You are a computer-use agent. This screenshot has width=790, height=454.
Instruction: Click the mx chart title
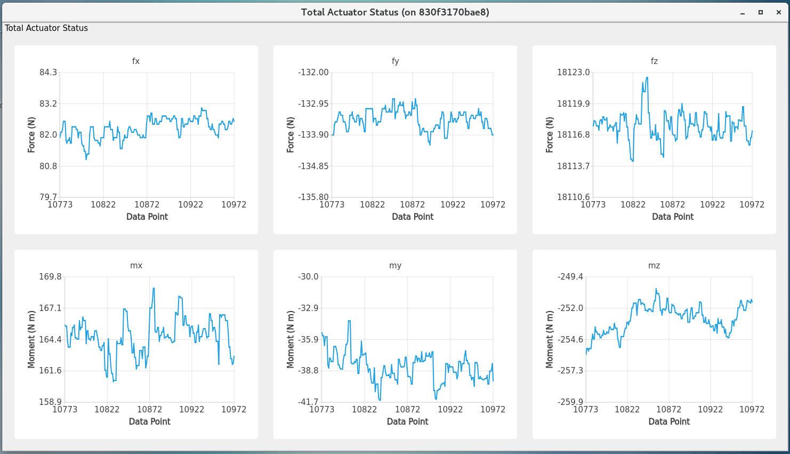(136, 266)
